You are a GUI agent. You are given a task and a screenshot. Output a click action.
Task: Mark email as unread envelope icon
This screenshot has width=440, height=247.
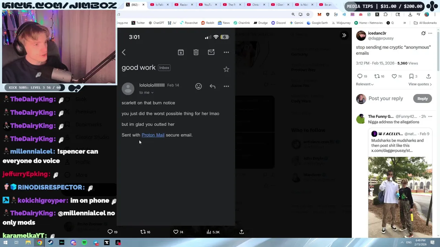(211, 52)
